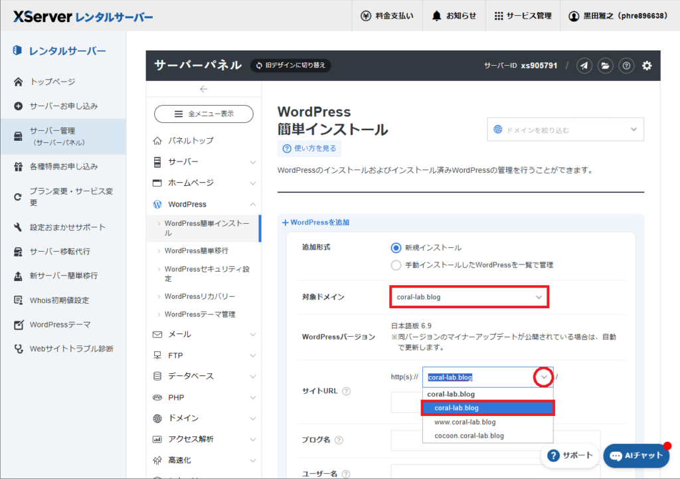The image size is (680, 479).
Task: Click 旧デザインに切り替え button
Action: tap(290, 66)
